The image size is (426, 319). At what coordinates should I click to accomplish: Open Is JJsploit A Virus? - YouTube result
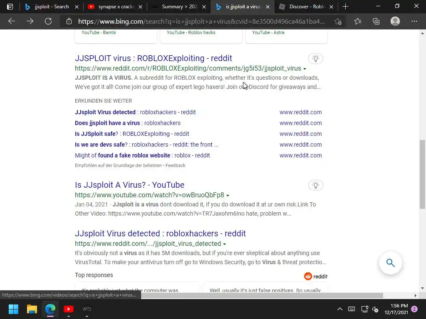tap(129, 185)
